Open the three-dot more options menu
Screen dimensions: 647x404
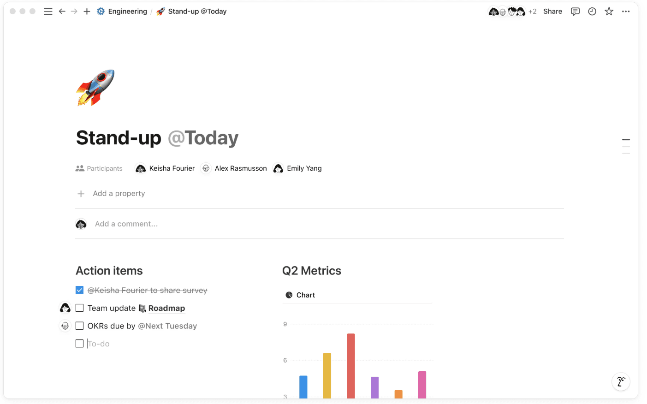tap(626, 12)
